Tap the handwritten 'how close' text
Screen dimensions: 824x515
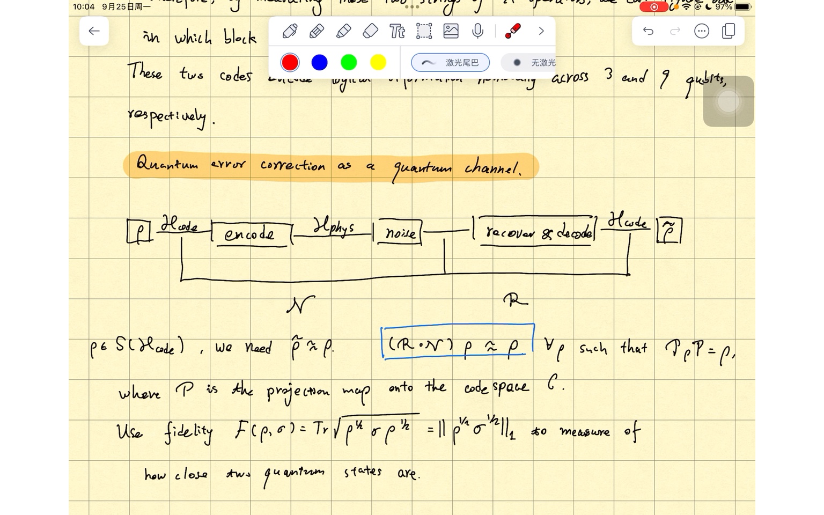176,475
